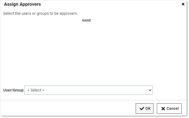Confirm approvers with the OK button
Viewport: 189px width, 118px height.
tap(144, 108)
